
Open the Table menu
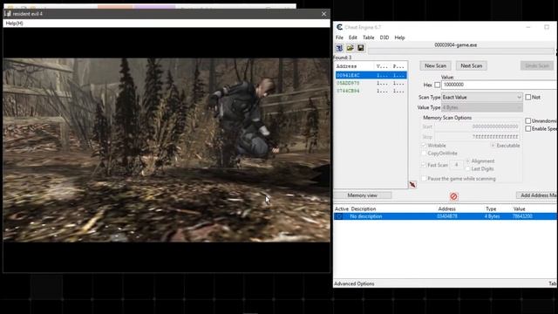368,38
